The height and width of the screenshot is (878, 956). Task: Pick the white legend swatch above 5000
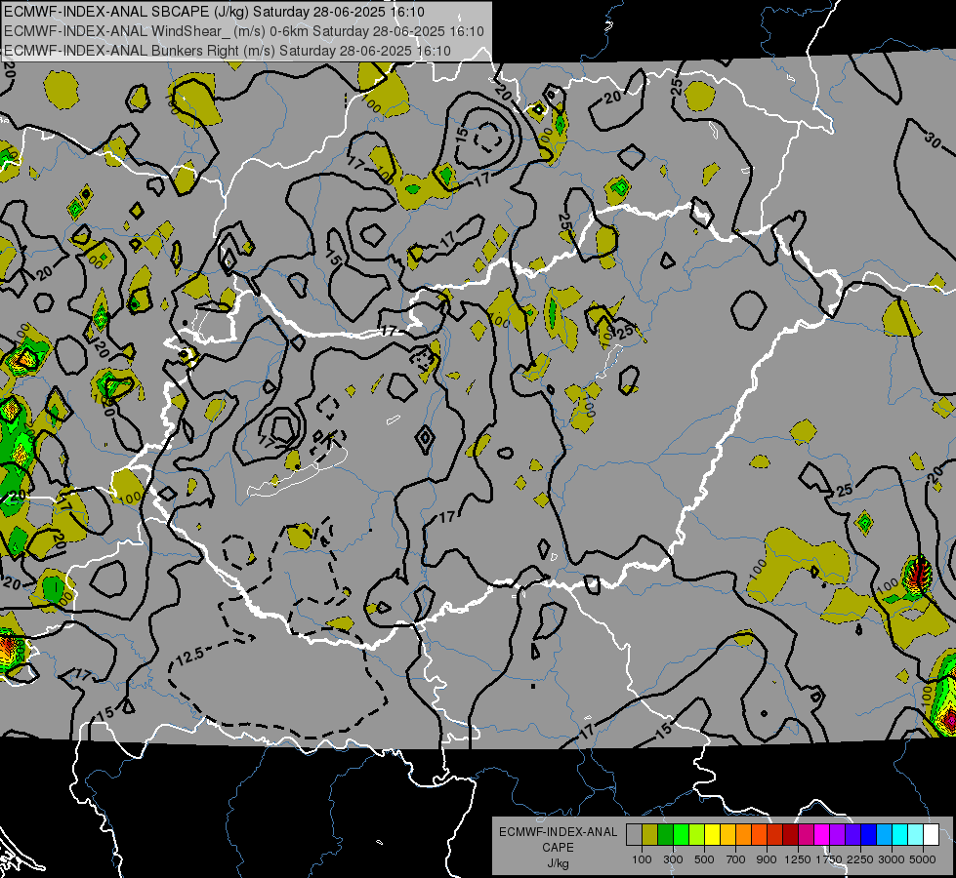(932, 835)
